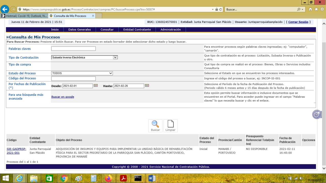Image resolution: width=326 pixels, height=183 pixels.
Task: Switch to the Hotmail, Covid-19, Outlook tab
Action: tap(24, 16)
